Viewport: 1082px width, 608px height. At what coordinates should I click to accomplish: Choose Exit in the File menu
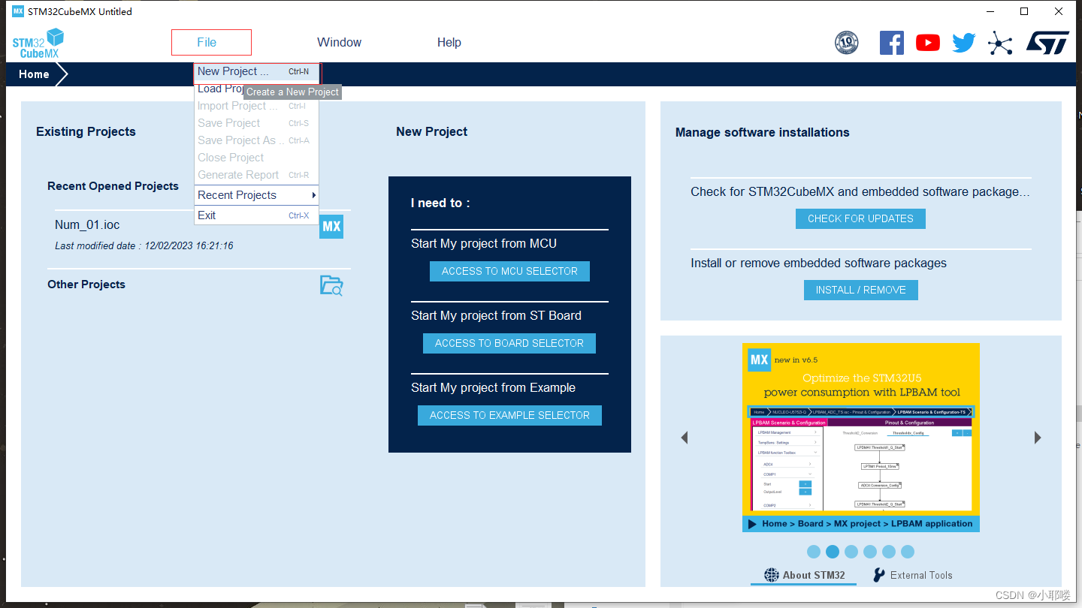[257, 215]
